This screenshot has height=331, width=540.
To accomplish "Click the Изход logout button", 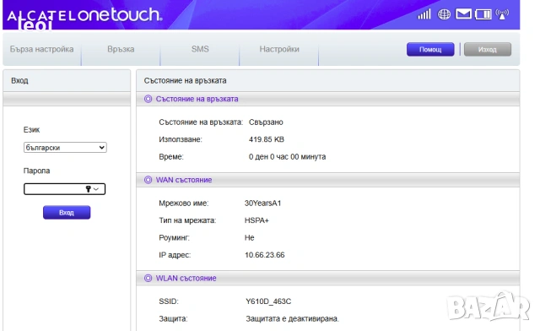I will tap(488, 49).
